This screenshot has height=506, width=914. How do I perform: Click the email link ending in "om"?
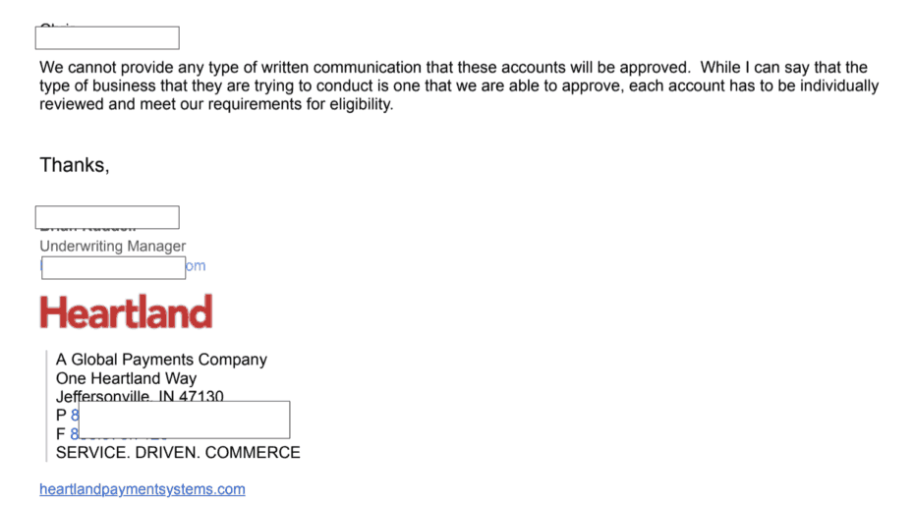click(196, 266)
